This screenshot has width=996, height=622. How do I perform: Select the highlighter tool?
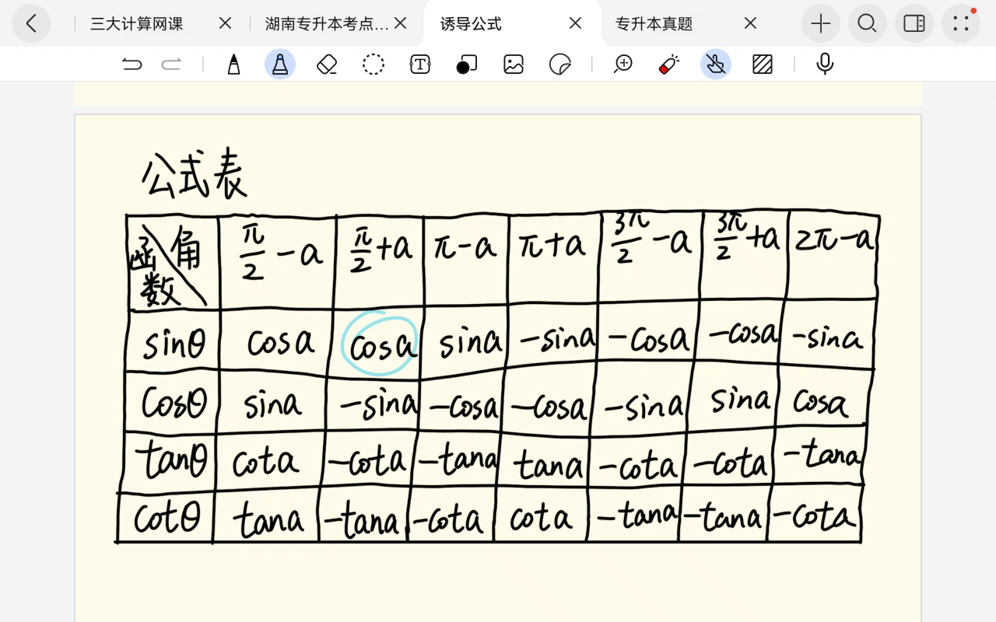click(x=280, y=64)
